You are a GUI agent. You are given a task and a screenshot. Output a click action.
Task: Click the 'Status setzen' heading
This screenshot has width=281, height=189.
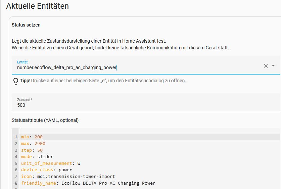point(26,25)
